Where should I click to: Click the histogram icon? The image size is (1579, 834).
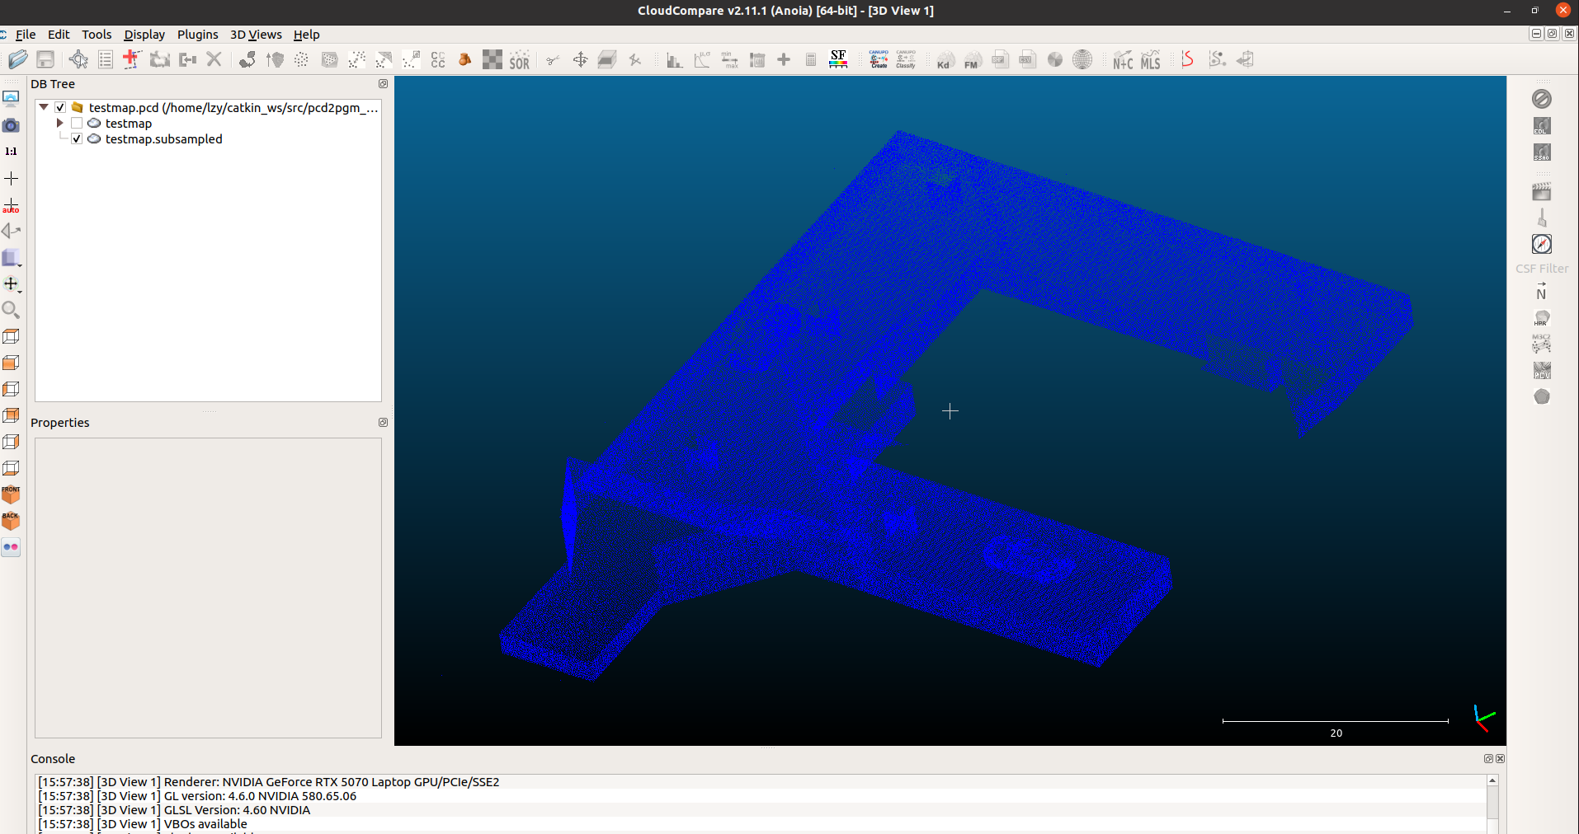tap(674, 59)
